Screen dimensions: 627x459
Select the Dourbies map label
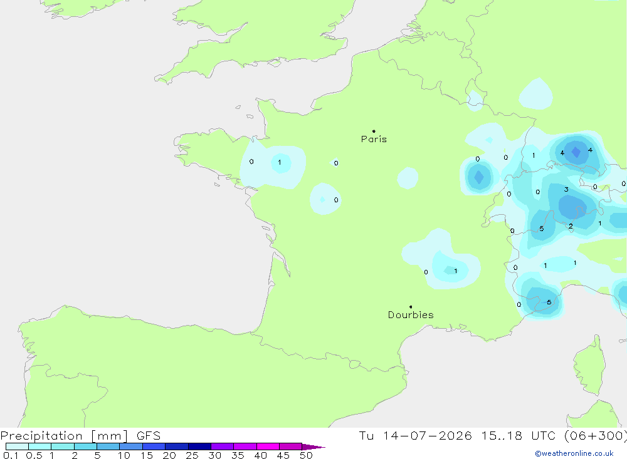click(411, 315)
